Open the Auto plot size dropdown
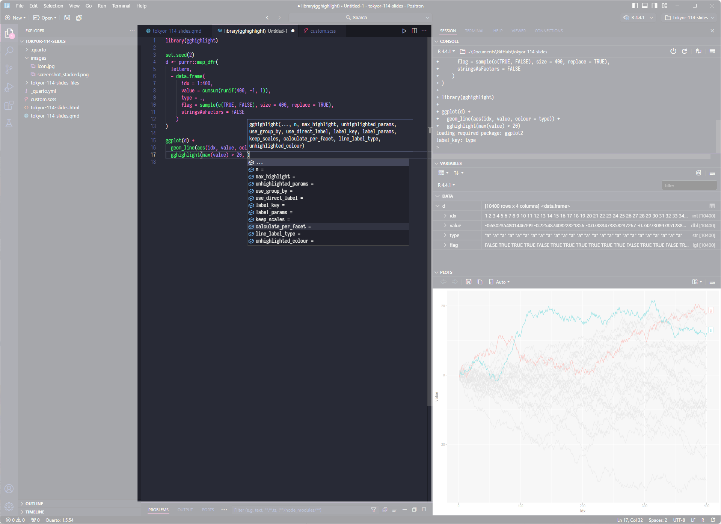 [x=502, y=282]
